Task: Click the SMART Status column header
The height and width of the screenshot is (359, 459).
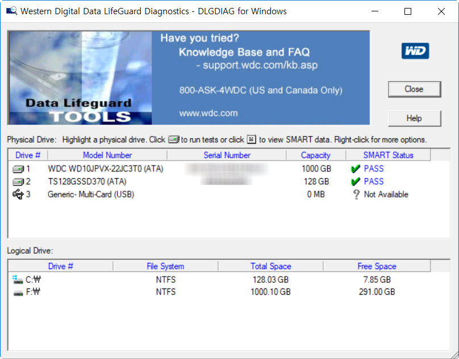Action: click(x=388, y=155)
